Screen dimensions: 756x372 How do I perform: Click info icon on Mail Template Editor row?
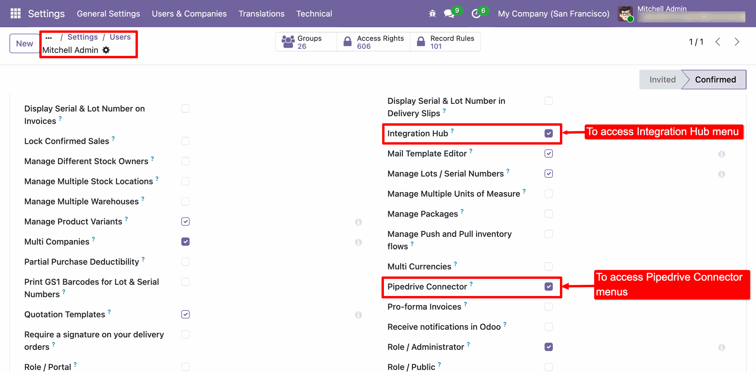click(x=721, y=154)
